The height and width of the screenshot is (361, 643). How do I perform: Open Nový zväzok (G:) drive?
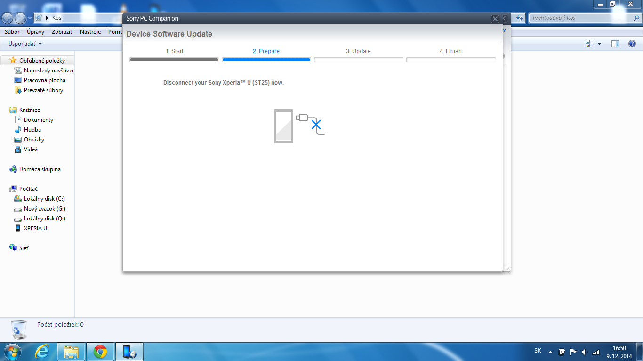click(40, 209)
